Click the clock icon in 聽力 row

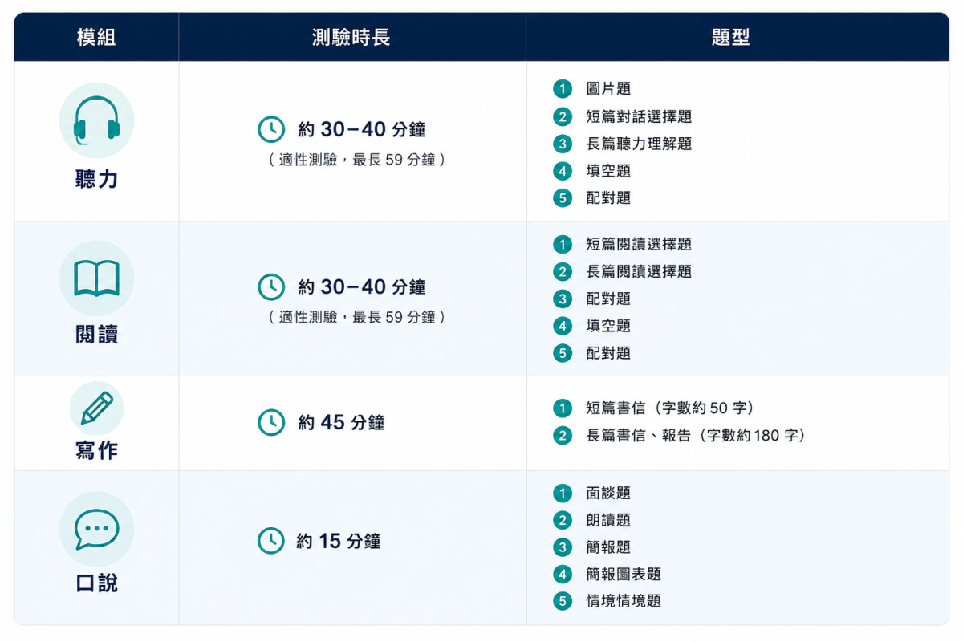[x=271, y=129]
